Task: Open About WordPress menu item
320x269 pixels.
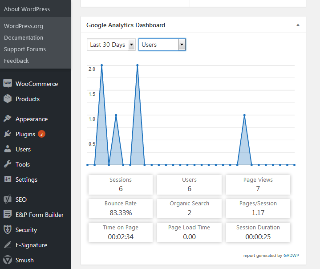Action: coord(27,9)
